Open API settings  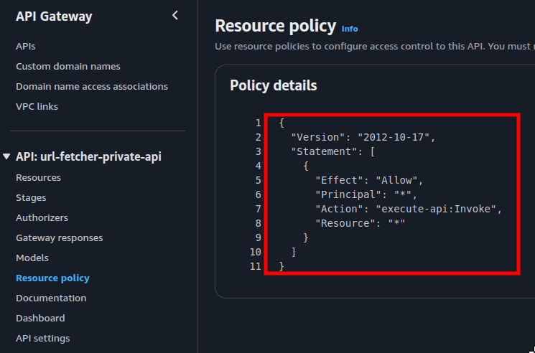(x=42, y=339)
